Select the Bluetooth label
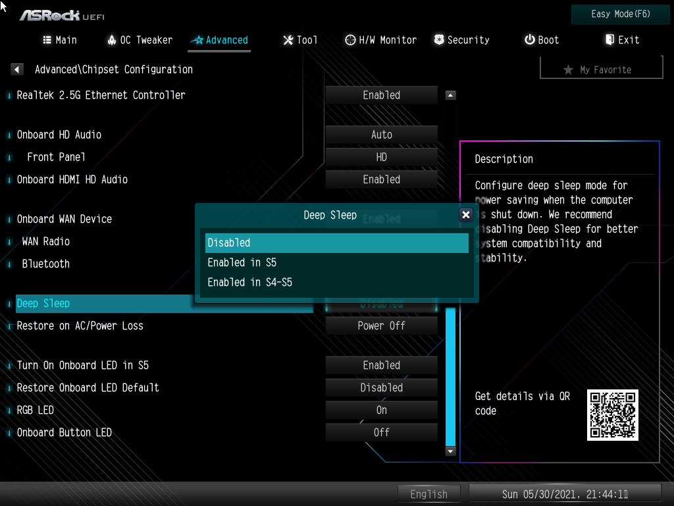The height and width of the screenshot is (506, 674). coord(46,264)
